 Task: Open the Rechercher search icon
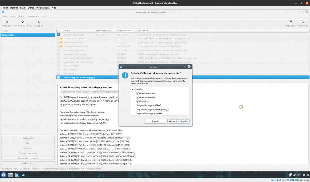tap(303, 22)
